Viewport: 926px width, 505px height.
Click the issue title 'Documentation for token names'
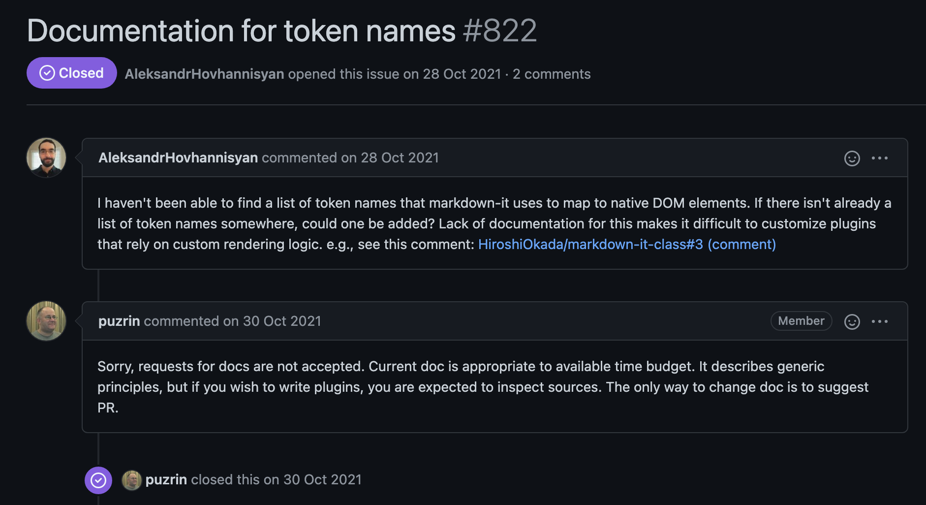(x=241, y=31)
